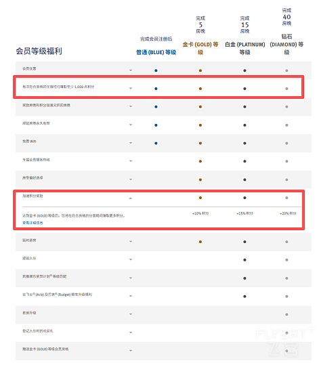The image size is (325, 367).
Task: Click the 专属会员服务热线 row label
Action: point(36,160)
